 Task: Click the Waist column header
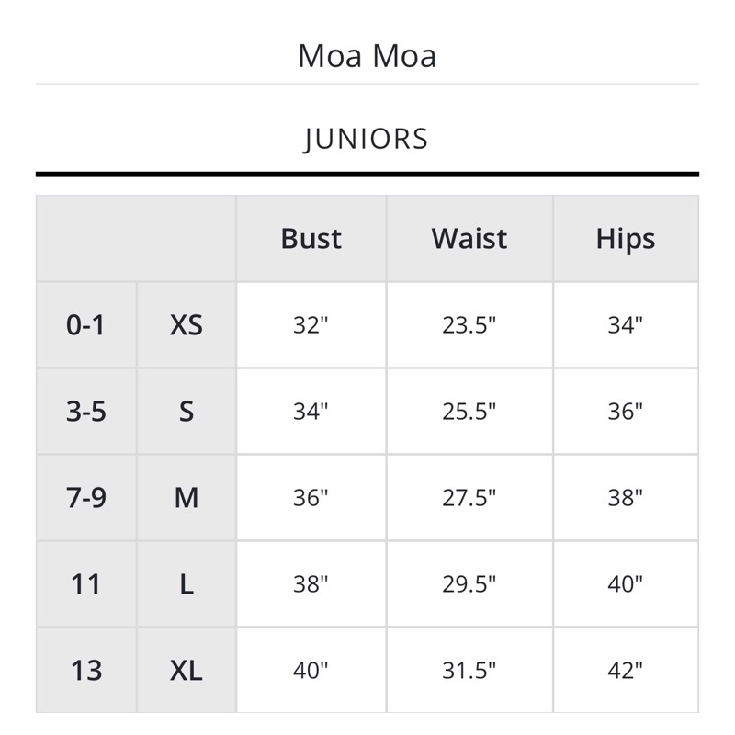469,239
